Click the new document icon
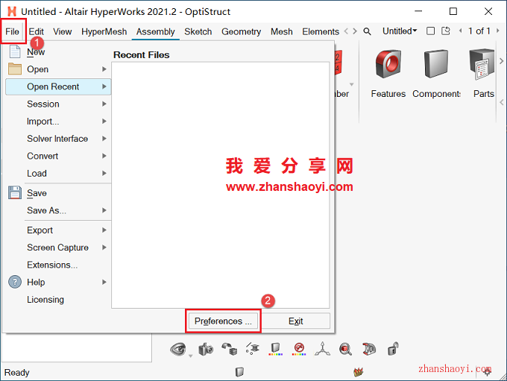 pos(15,51)
